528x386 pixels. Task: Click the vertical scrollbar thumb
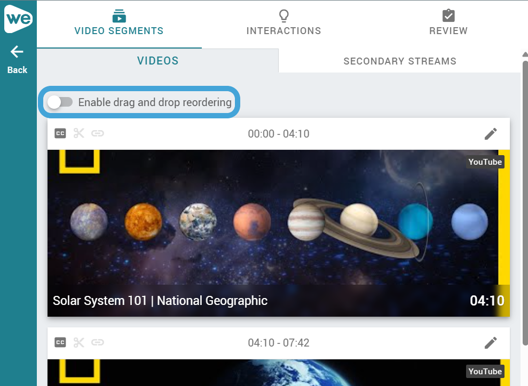(x=525, y=203)
